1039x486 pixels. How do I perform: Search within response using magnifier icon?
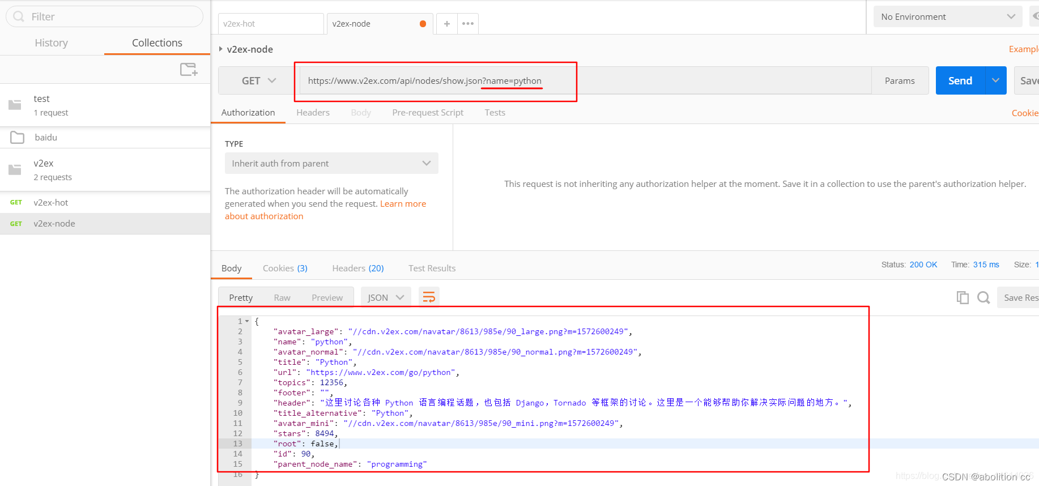point(983,297)
